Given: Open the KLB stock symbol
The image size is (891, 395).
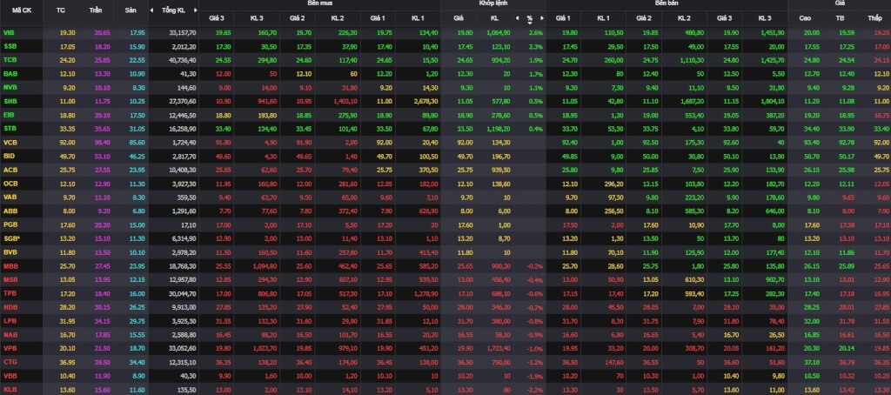Looking at the screenshot, I should point(10,389).
